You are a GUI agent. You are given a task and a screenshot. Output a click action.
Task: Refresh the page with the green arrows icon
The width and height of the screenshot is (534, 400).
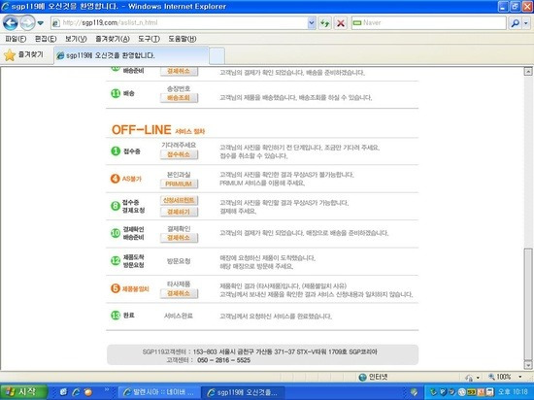pos(325,23)
